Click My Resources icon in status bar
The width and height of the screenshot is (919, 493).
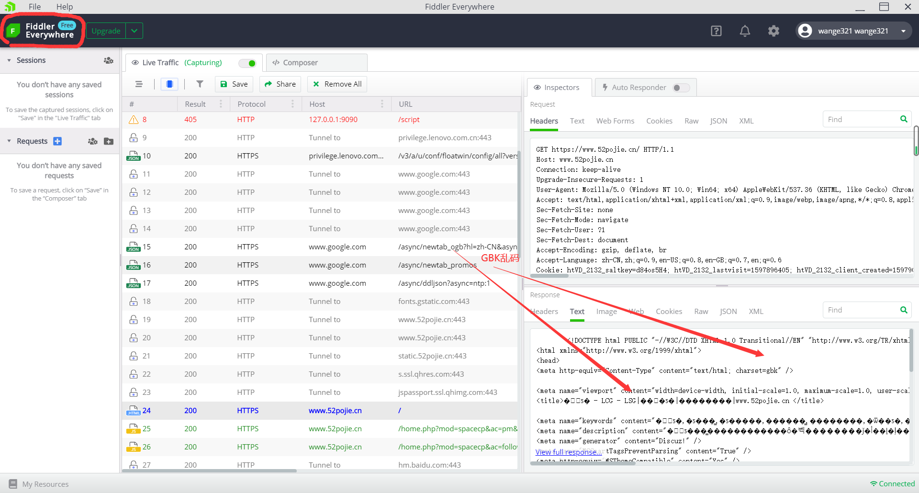[x=13, y=484]
